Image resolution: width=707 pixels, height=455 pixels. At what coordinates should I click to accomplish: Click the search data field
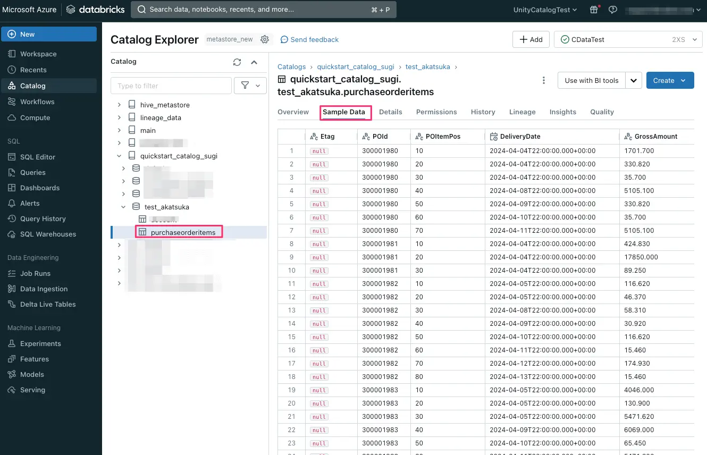click(264, 10)
